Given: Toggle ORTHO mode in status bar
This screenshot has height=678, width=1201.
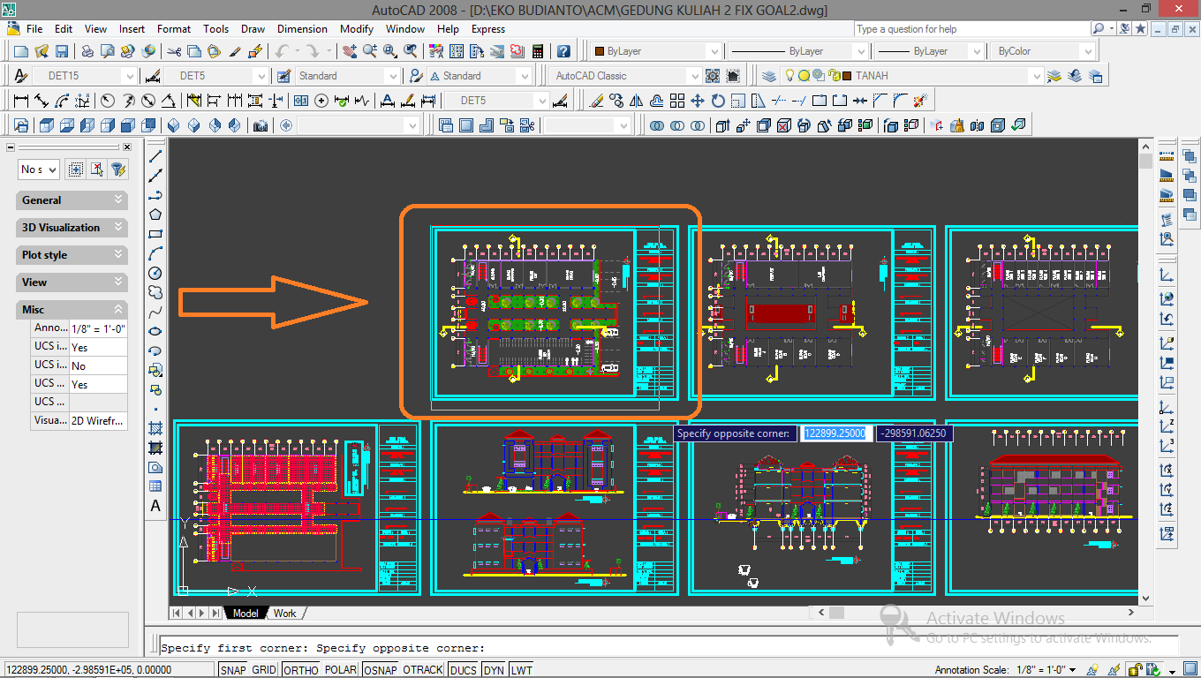Looking at the screenshot, I should coord(301,670).
